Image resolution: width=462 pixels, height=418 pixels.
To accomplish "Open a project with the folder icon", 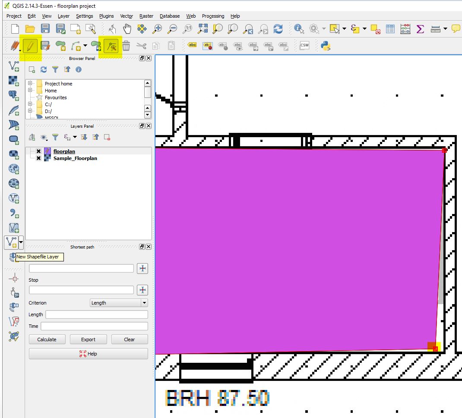I will click(30, 28).
